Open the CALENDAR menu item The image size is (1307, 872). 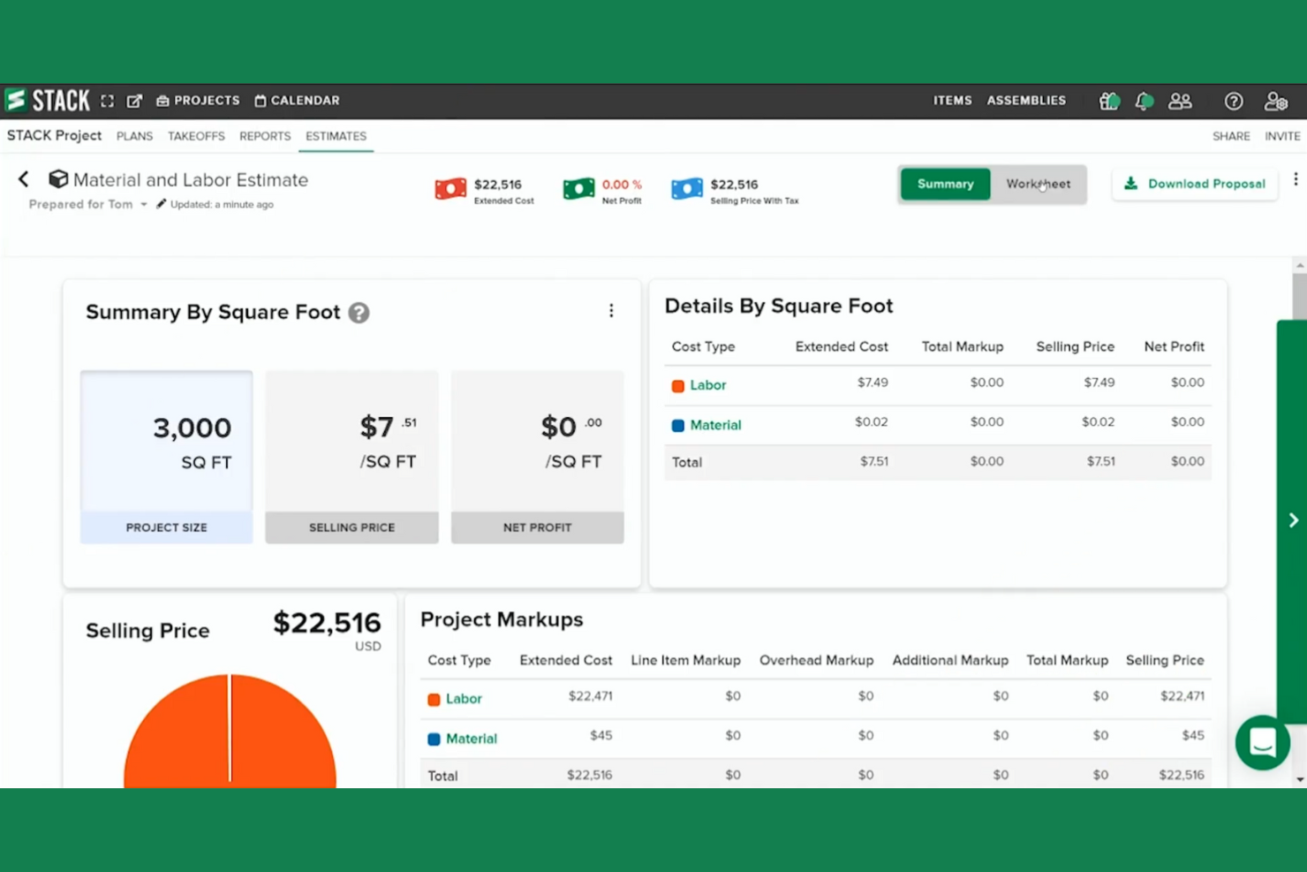[297, 101]
